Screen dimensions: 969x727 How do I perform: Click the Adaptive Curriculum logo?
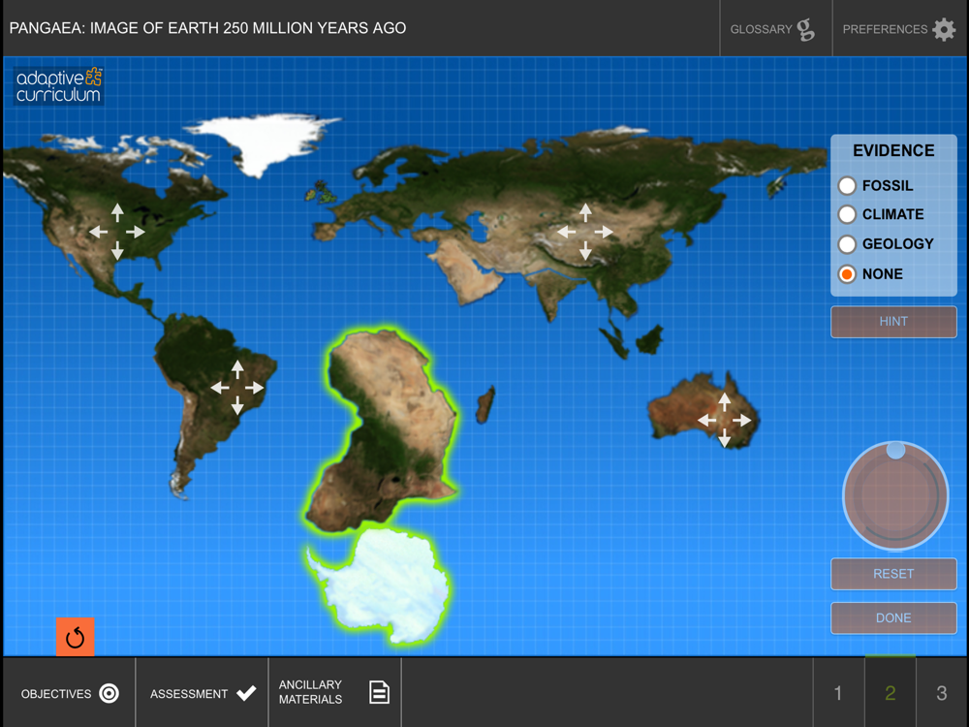tap(59, 85)
